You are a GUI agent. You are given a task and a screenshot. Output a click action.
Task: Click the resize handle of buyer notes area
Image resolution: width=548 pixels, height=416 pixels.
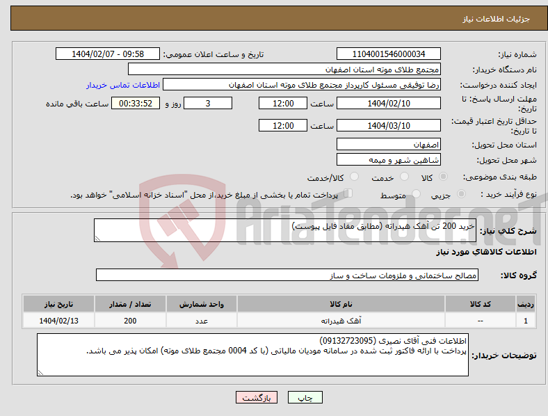tap(40, 373)
